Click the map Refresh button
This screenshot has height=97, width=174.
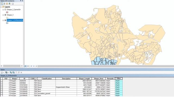[x=31, y=66]
